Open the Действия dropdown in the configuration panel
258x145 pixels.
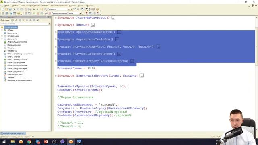point(5,20)
